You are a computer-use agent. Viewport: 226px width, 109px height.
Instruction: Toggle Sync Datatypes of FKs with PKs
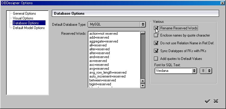pos(156,51)
